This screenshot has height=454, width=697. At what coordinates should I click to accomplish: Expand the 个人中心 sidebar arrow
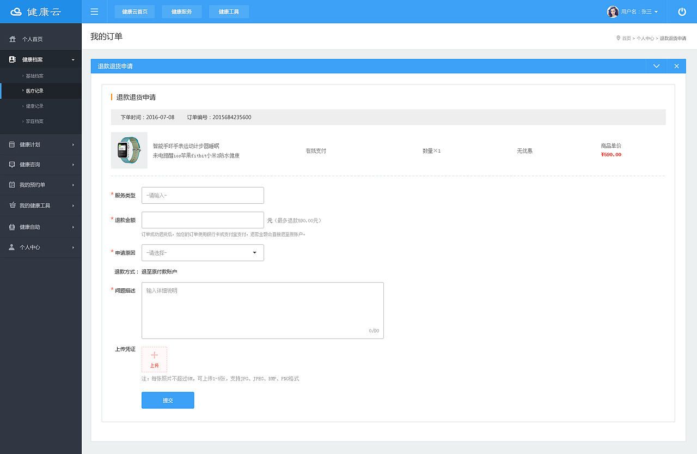73,247
